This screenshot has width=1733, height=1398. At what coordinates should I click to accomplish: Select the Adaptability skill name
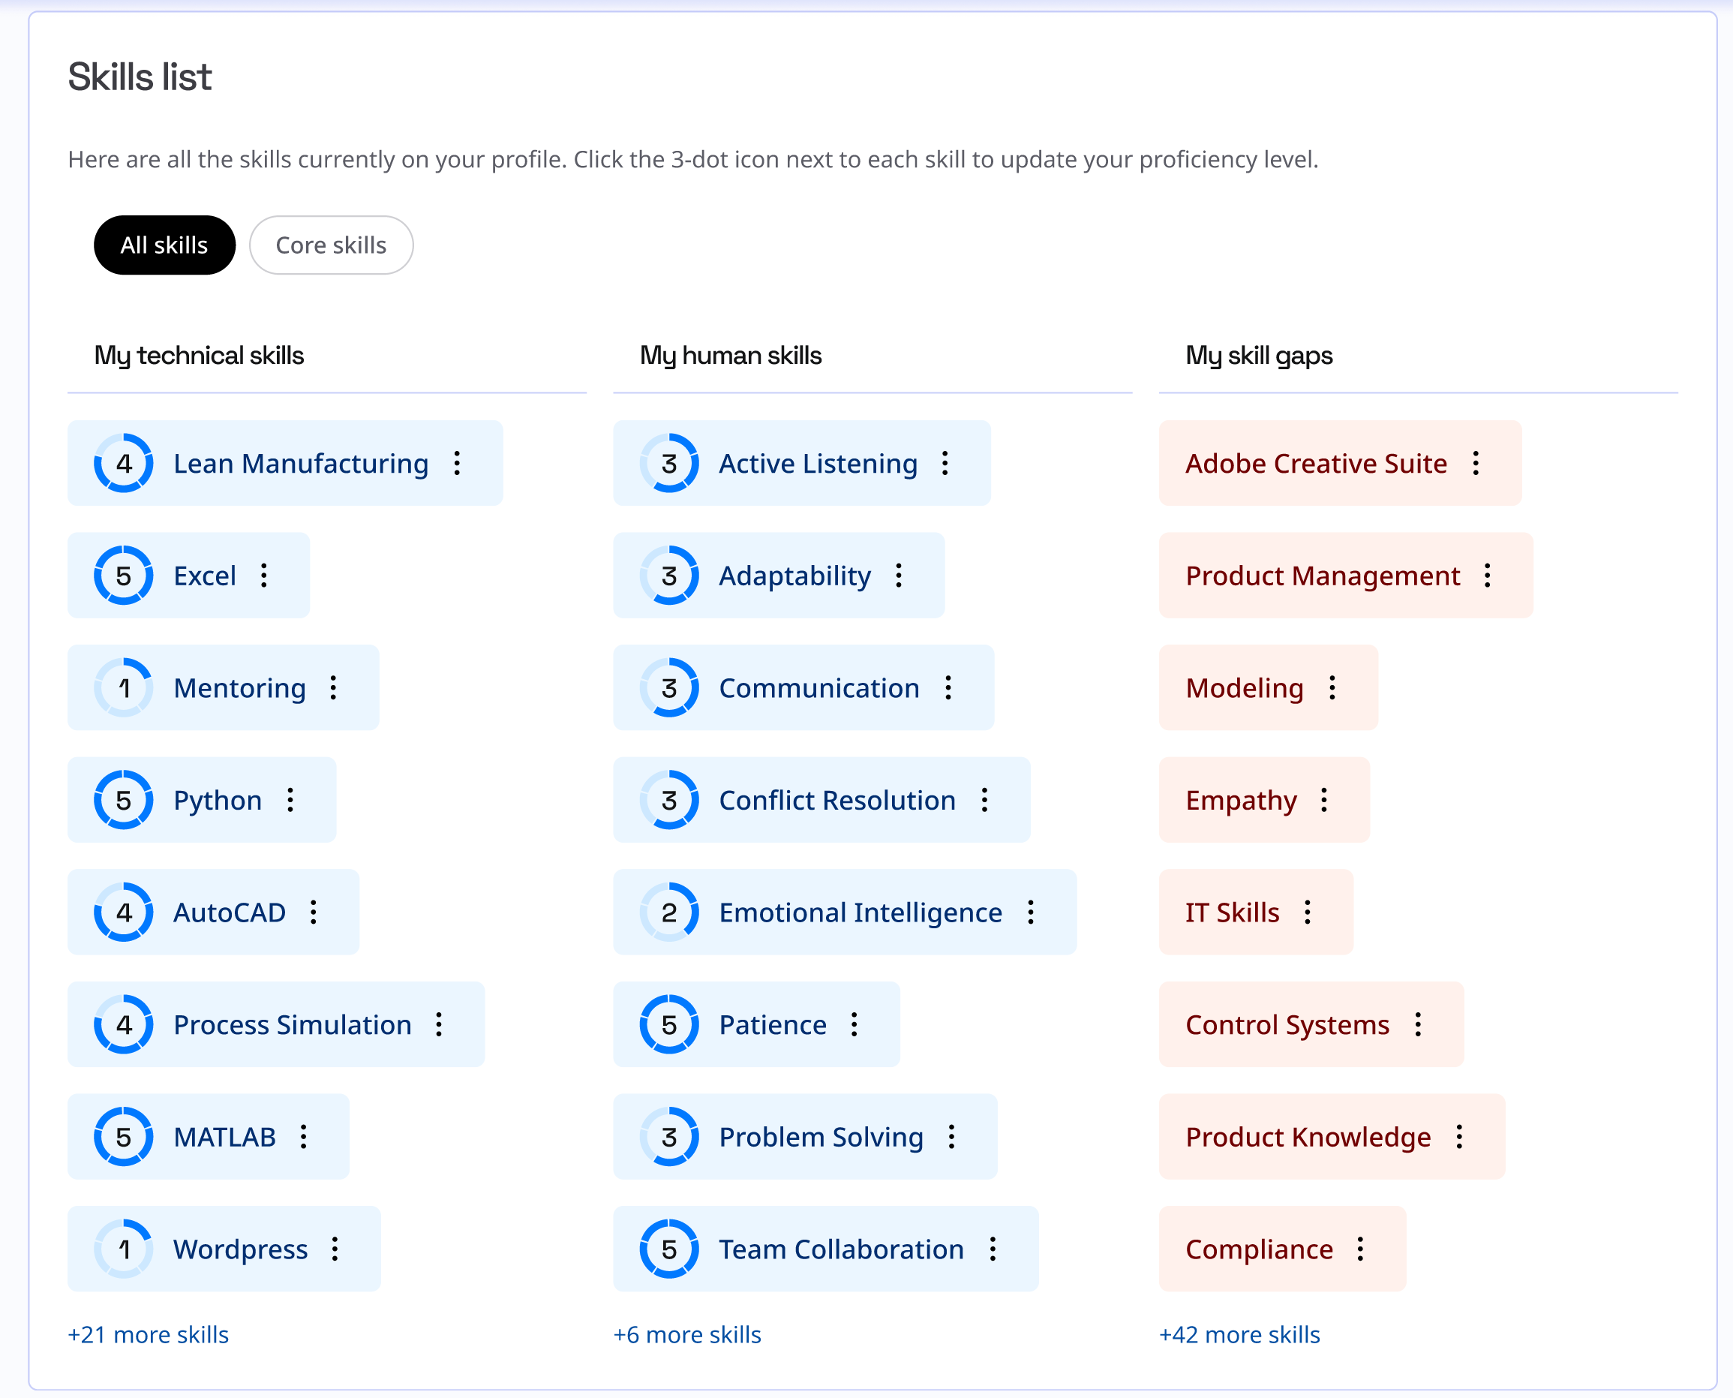795,576
